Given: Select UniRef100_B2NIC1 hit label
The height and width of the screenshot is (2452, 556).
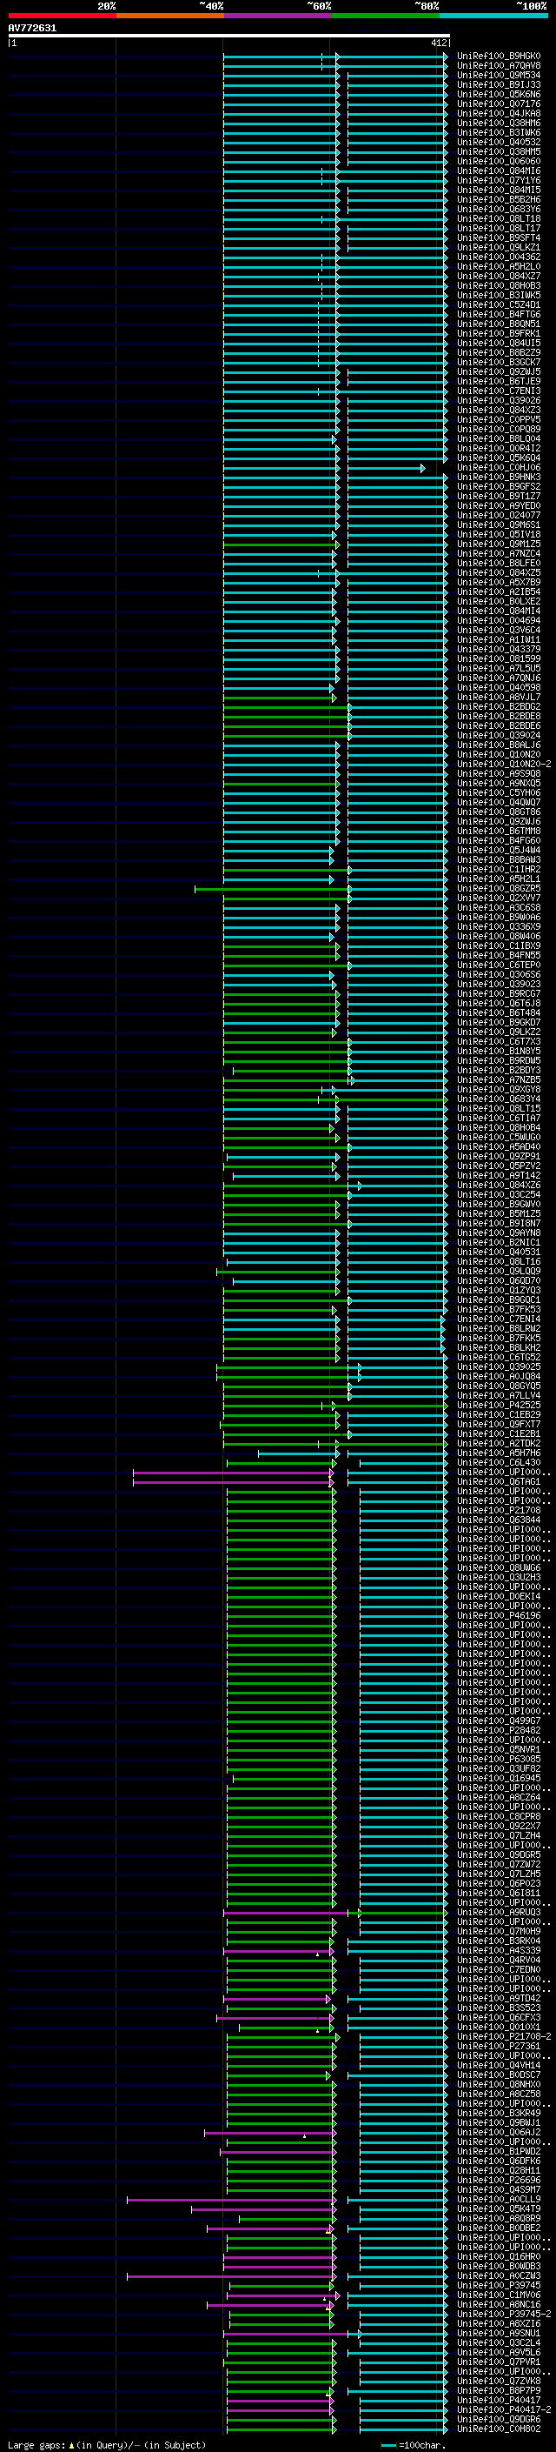Looking at the screenshot, I should [499, 1243].
